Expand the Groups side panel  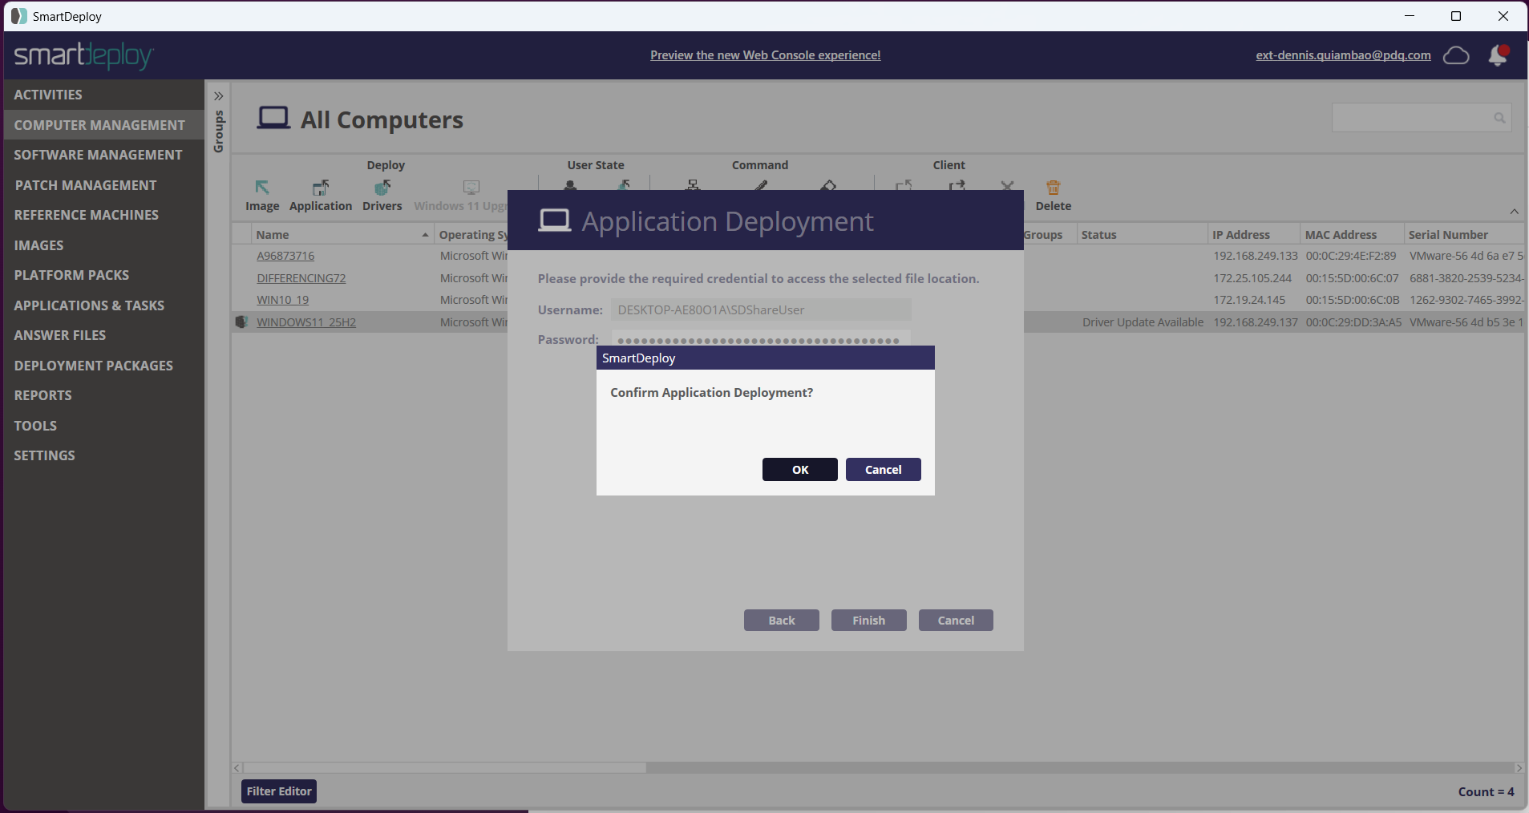(x=218, y=96)
